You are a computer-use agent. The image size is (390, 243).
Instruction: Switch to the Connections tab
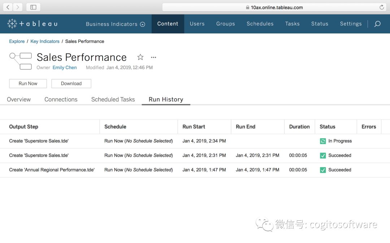(61, 99)
